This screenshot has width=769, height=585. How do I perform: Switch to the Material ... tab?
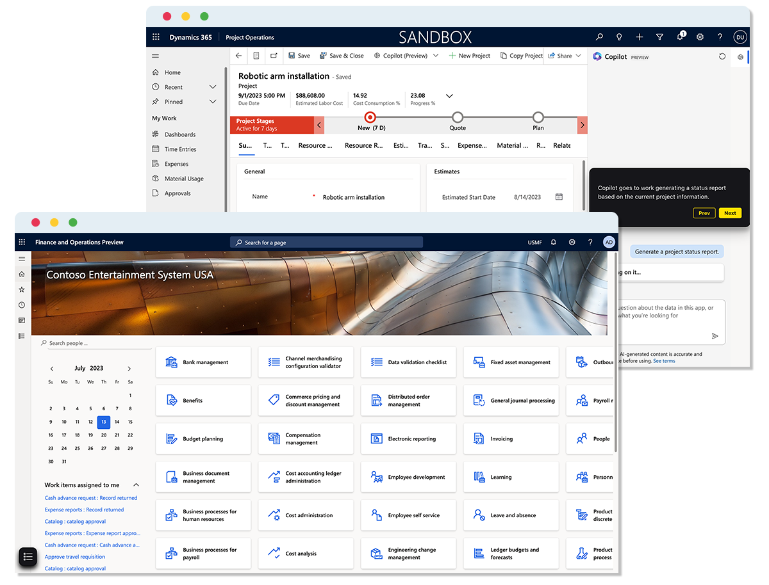click(513, 146)
